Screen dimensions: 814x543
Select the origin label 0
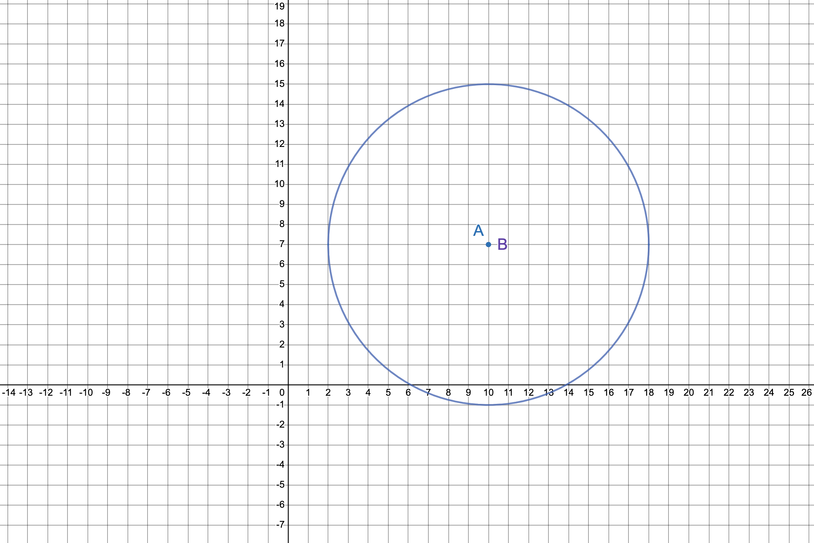click(282, 392)
